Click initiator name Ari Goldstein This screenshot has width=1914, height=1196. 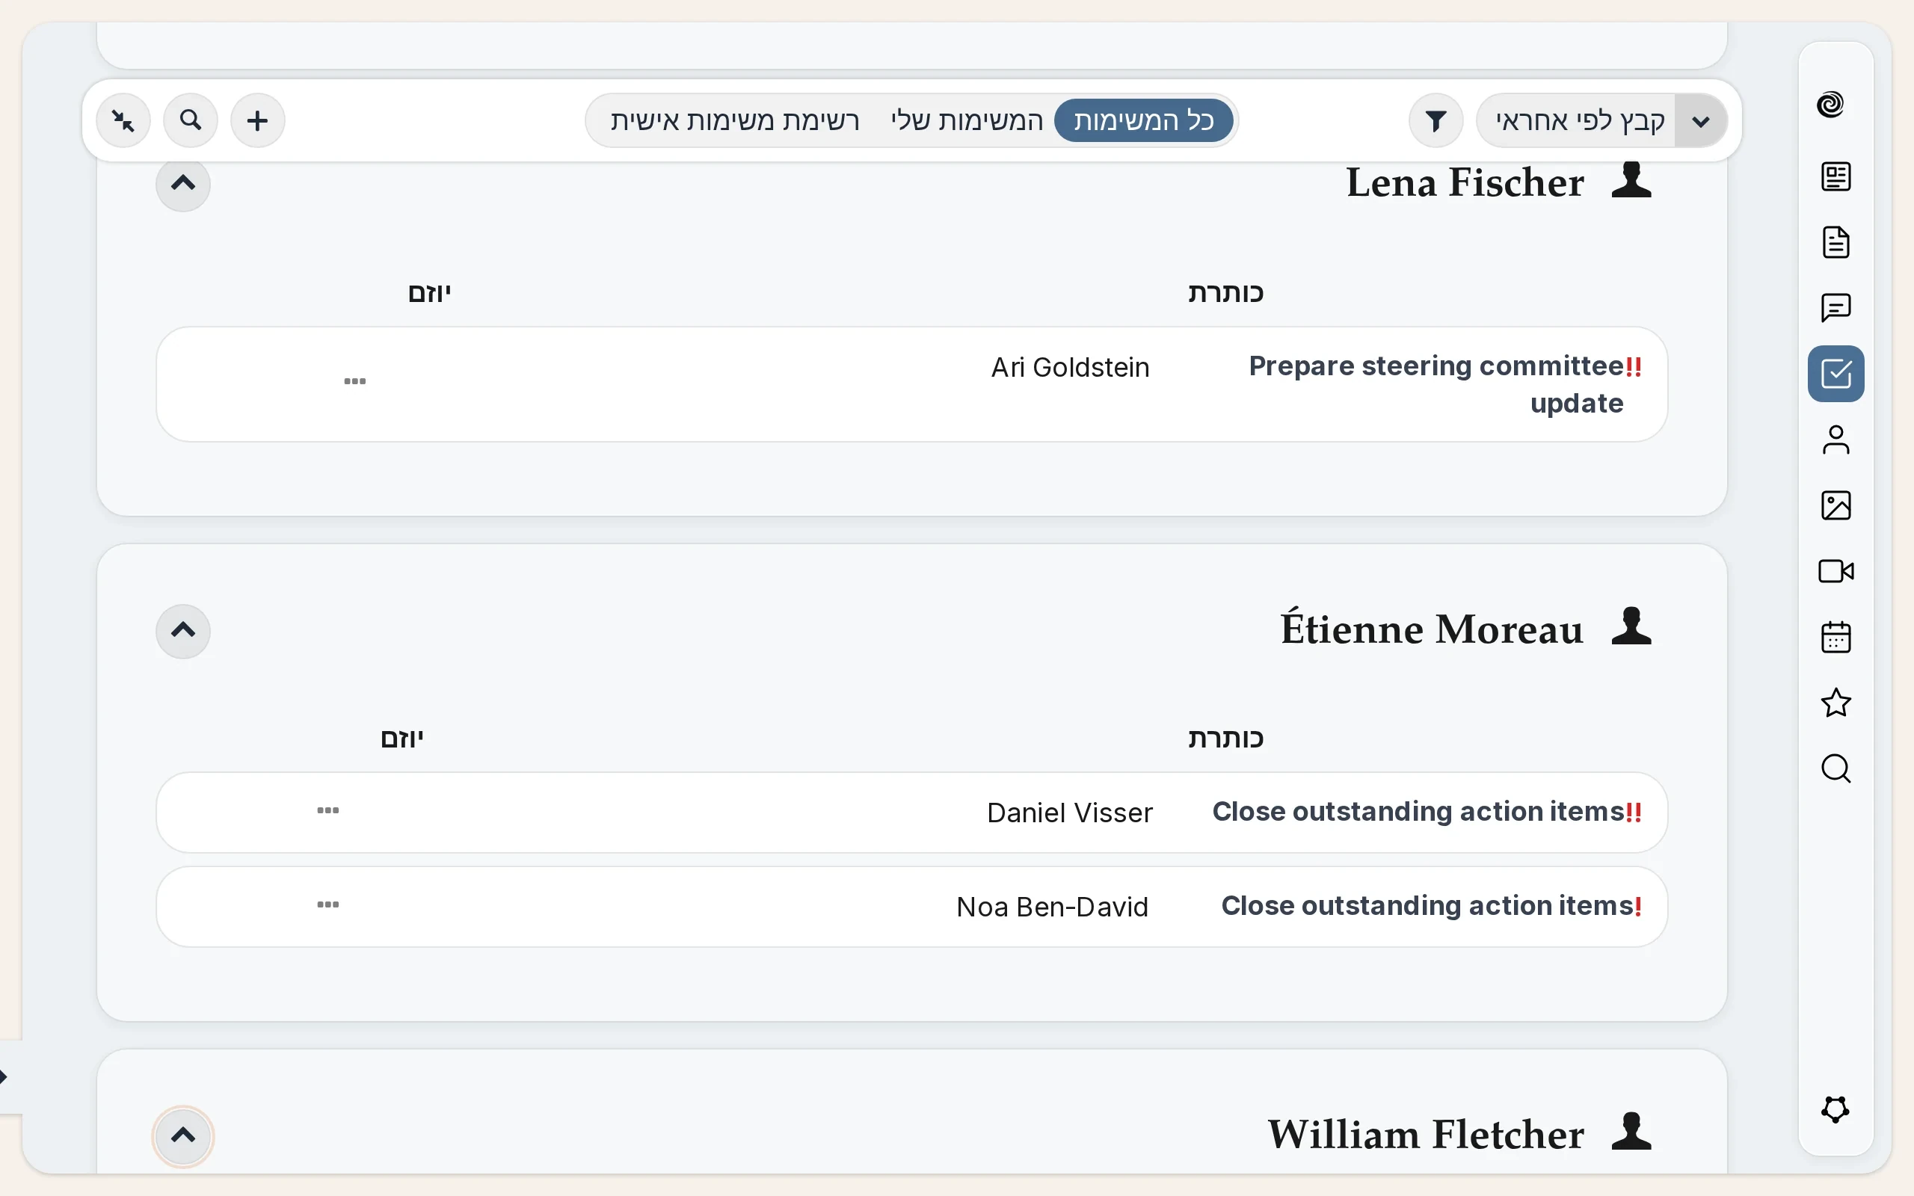pyautogui.click(x=1070, y=368)
